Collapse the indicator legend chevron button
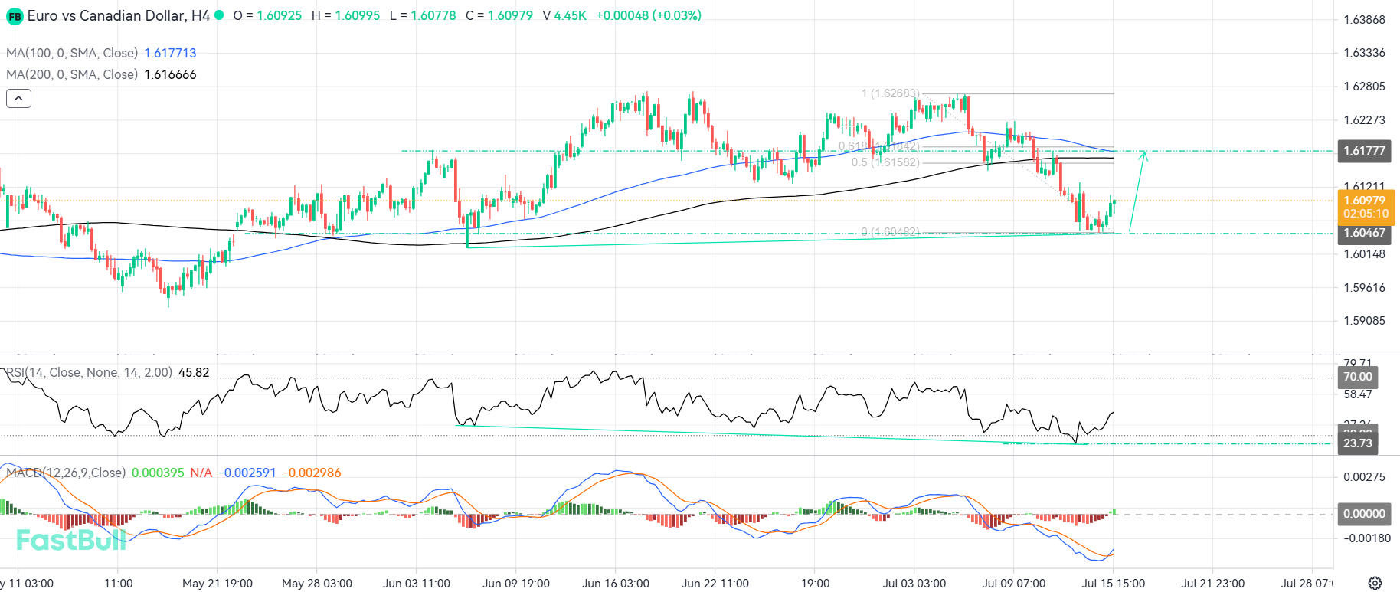Viewport: 1400px width, 592px height. [18, 98]
